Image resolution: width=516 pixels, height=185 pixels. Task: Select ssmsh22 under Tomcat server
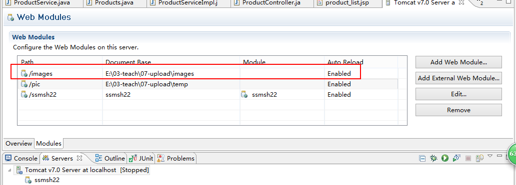point(43,180)
